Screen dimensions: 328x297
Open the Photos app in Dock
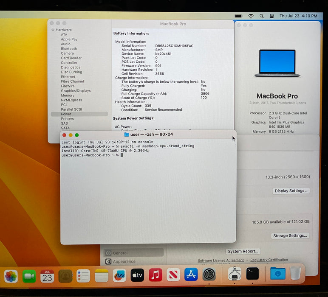[x=11, y=276]
